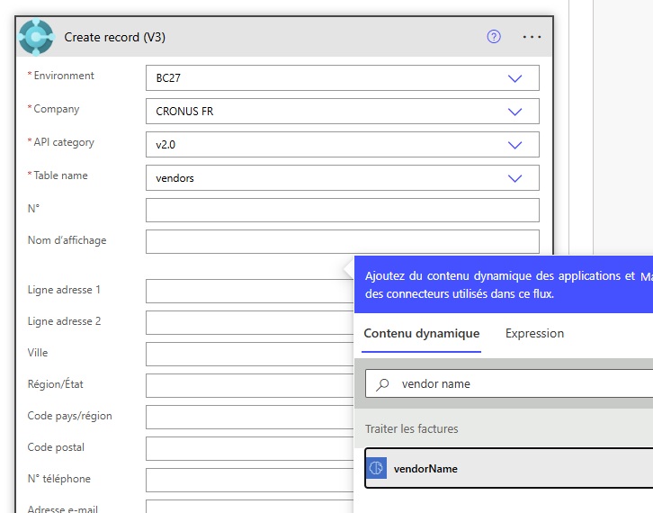Focus the N° input field

point(342,210)
